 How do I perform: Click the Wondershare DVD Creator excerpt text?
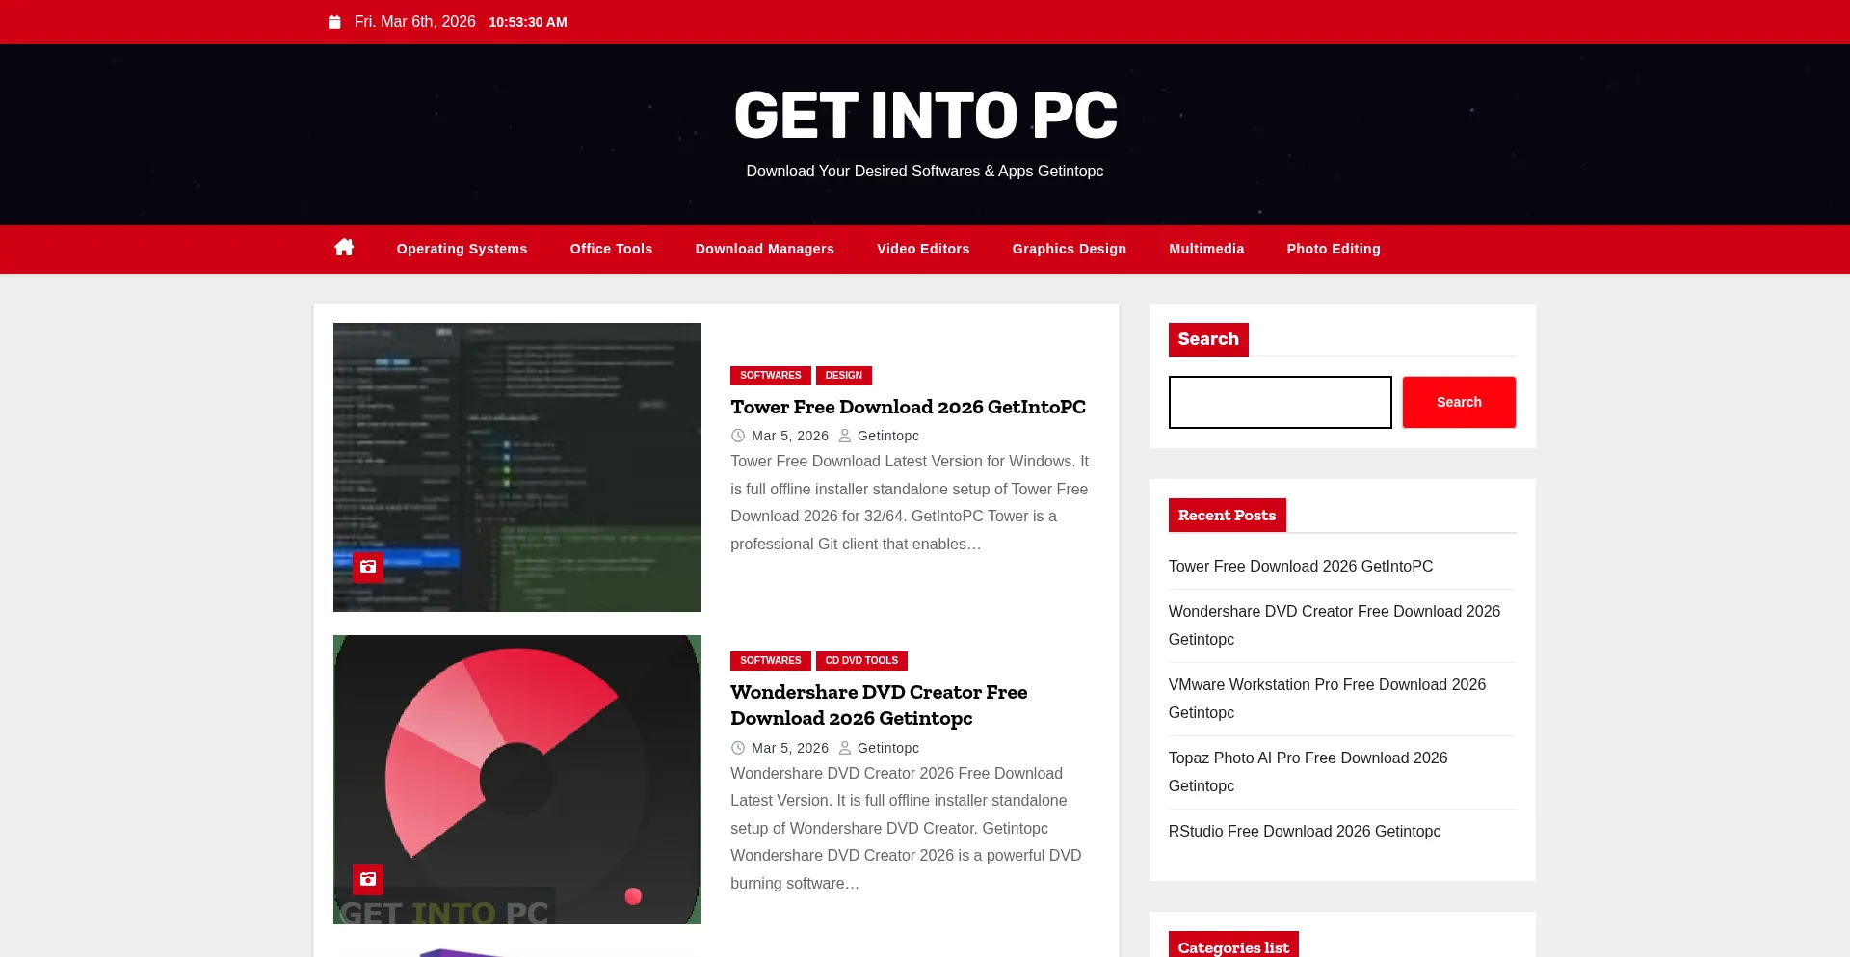tap(906, 829)
